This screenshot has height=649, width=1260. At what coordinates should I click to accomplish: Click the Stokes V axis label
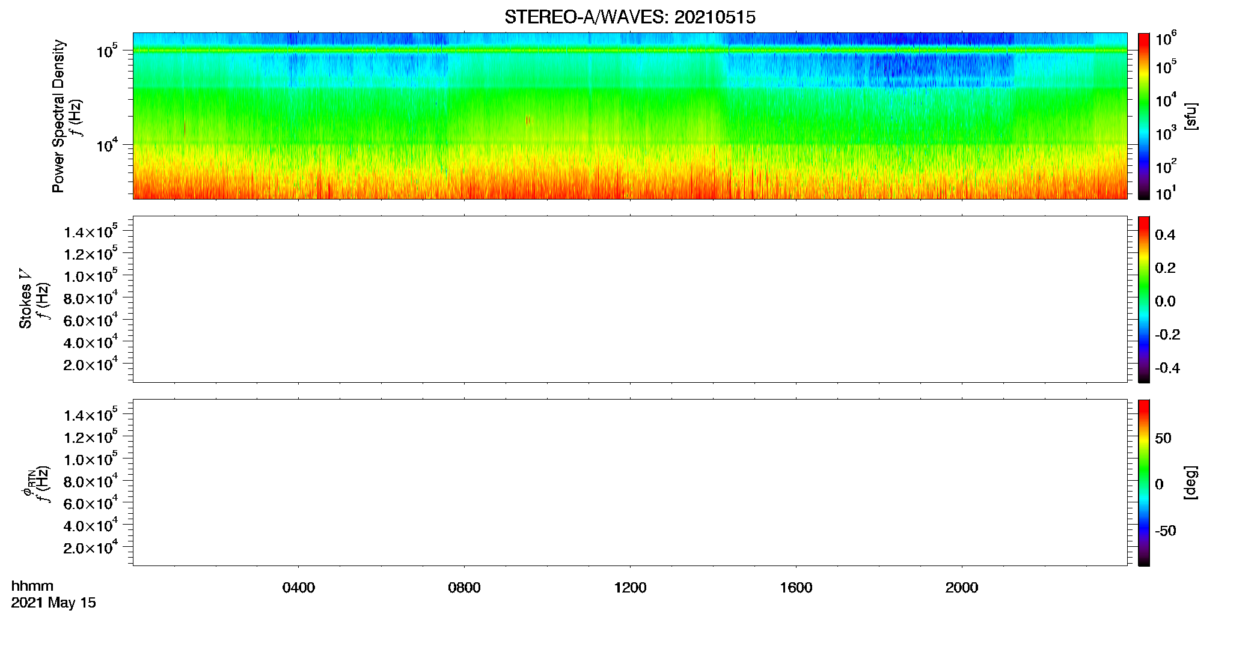pos(25,299)
